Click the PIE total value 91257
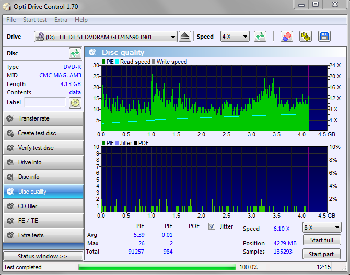Viewport: 350px width, 275px height. click(x=136, y=252)
